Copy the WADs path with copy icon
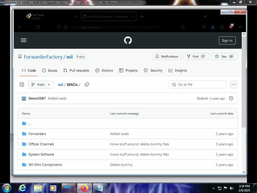 (87, 84)
